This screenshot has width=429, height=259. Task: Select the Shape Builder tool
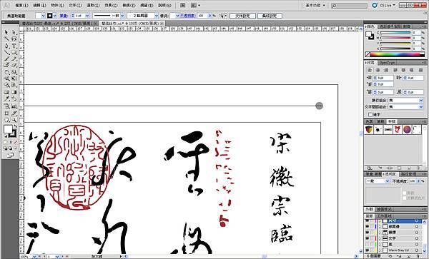[6, 86]
